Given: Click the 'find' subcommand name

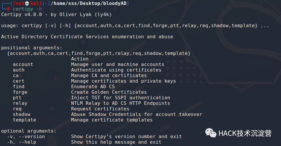Looking at the screenshot, I should [x=18, y=86].
